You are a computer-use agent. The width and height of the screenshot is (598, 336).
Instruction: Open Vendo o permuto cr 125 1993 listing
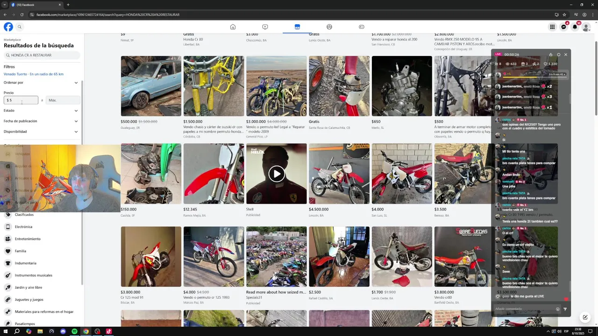pyautogui.click(x=206, y=297)
